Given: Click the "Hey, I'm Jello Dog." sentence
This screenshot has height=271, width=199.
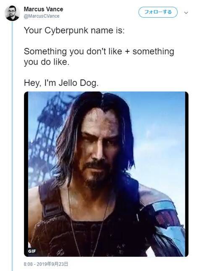Looking at the screenshot, I should click(x=61, y=83).
